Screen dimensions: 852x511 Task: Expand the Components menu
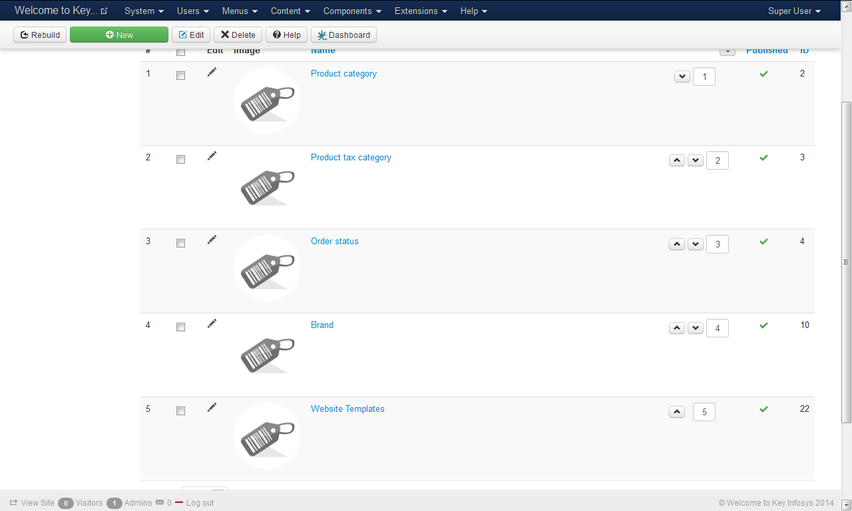tap(352, 11)
